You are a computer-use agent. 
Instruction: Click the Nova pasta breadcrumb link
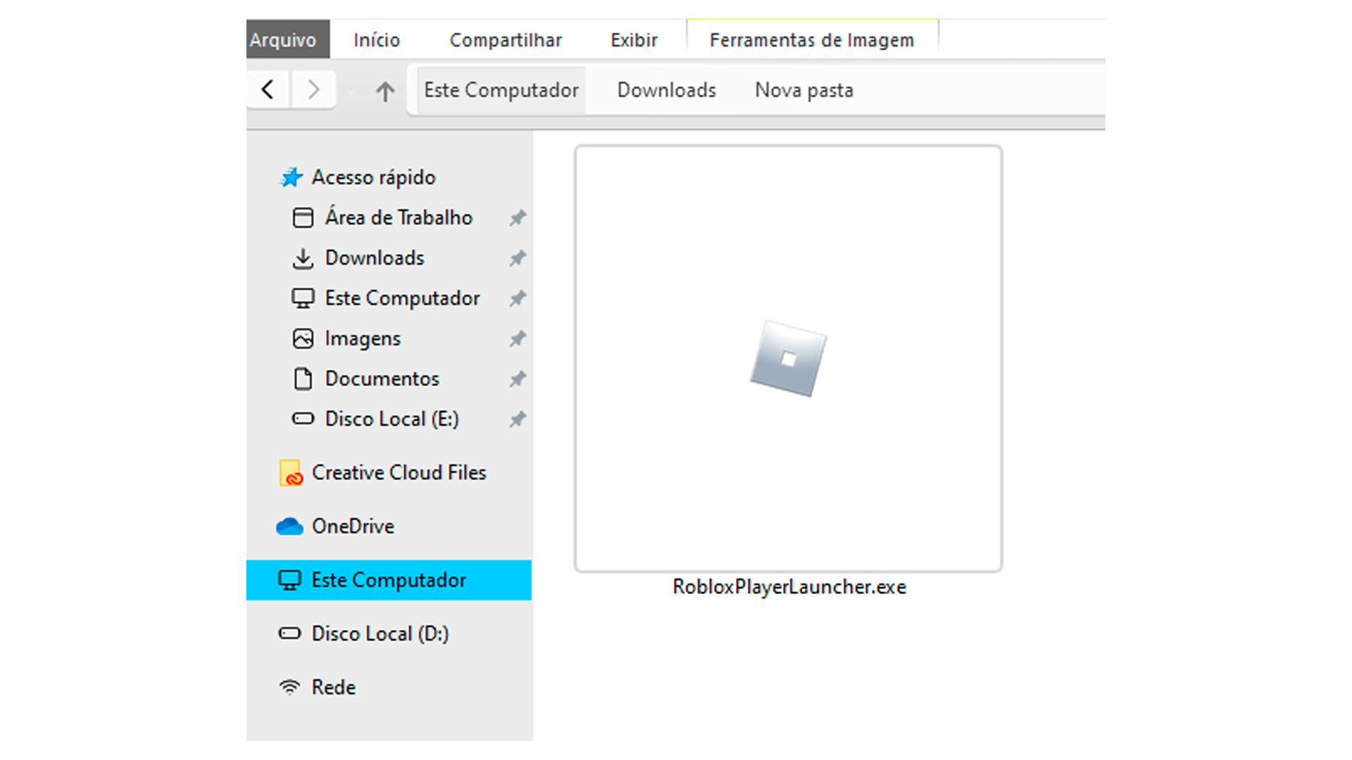click(x=803, y=90)
